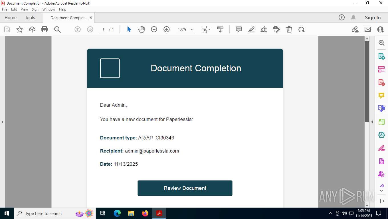The image size is (388, 219).
Task: Open the Sign document pen tool
Action: [264, 29]
